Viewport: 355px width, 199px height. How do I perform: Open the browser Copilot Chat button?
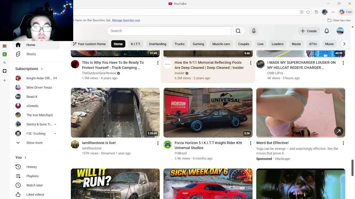(x=346, y=12)
